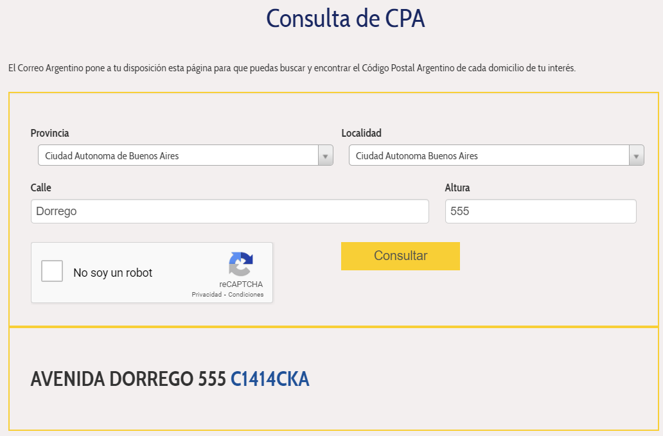Image resolution: width=663 pixels, height=436 pixels.
Task: Click the "No soy un robot" label text
Action: pyautogui.click(x=113, y=273)
